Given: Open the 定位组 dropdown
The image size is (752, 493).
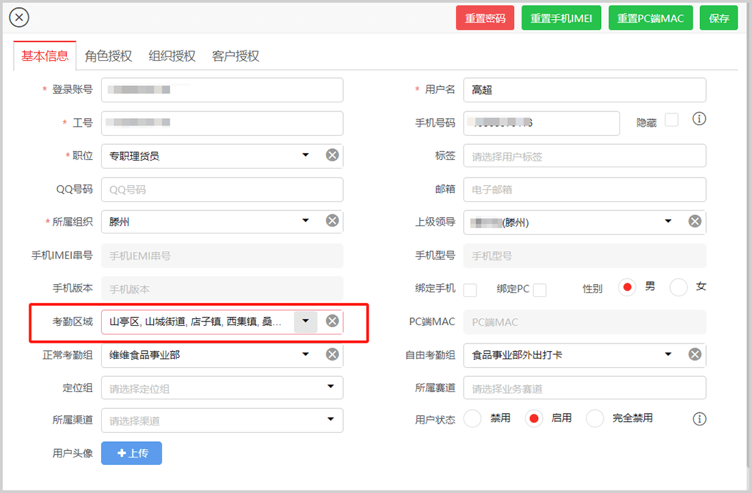Looking at the screenshot, I should pos(331,387).
